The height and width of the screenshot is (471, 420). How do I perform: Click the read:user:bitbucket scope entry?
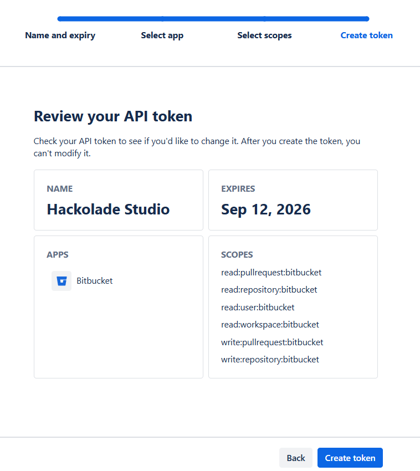click(x=258, y=307)
